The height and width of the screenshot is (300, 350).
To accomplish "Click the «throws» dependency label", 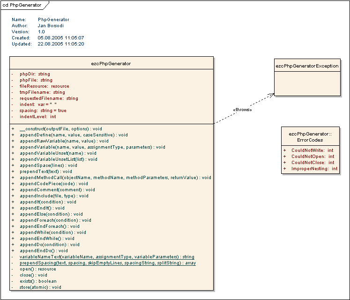I will pos(242,109).
